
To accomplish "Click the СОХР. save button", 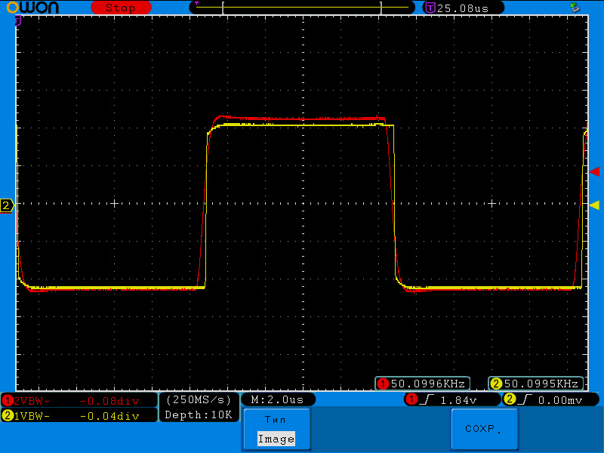I will tap(484, 429).
